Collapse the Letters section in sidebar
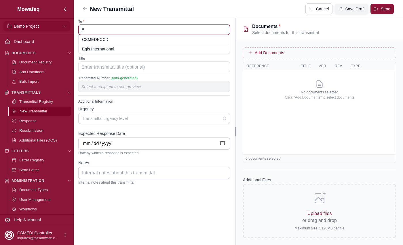The image size is (403, 245). click(x=69, y=151)
